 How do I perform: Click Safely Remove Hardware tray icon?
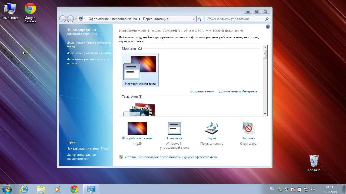coord(280,189)
